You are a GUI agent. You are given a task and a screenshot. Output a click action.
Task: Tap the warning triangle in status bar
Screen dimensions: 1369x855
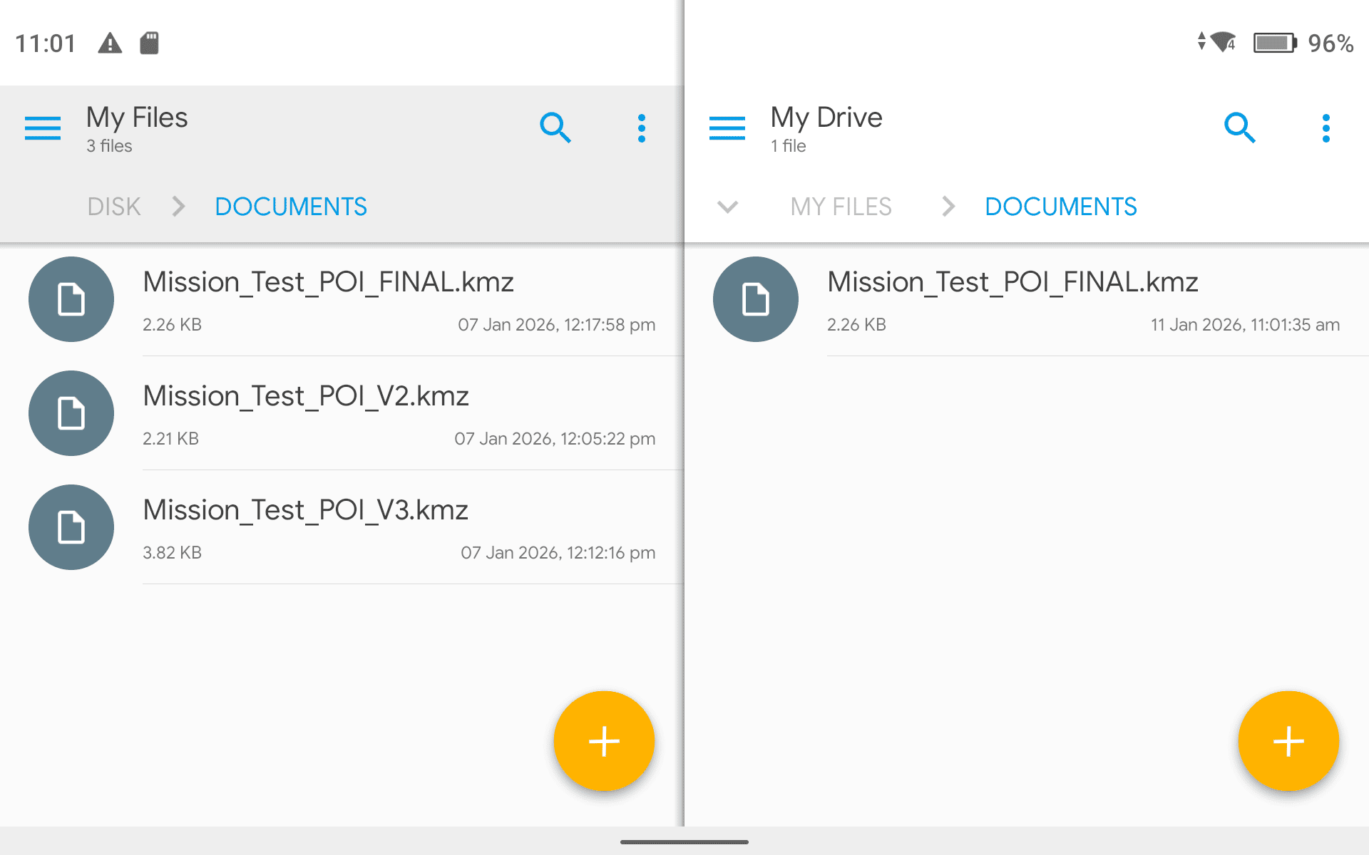click(x=110, y=43)
